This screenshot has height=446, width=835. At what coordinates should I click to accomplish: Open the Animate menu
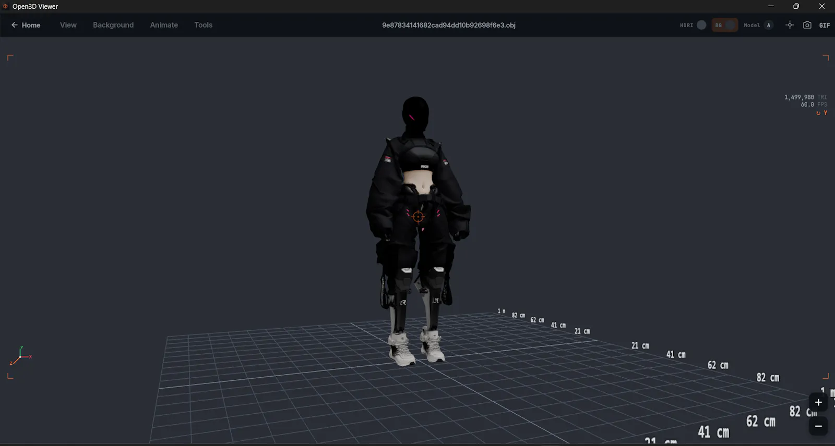click(164, 25)
